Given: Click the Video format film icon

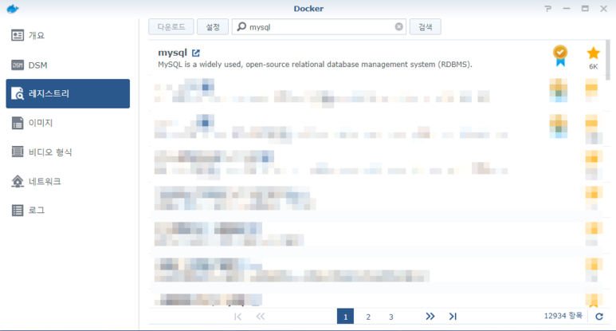Looking at the screenshot, I should pos(18,152).
